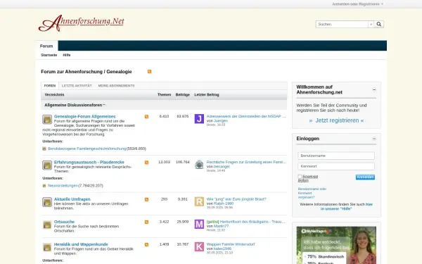Viewport: 422px width, 264px height.
Task: Open user profile Martin77
Action: (x=222, y=226)
